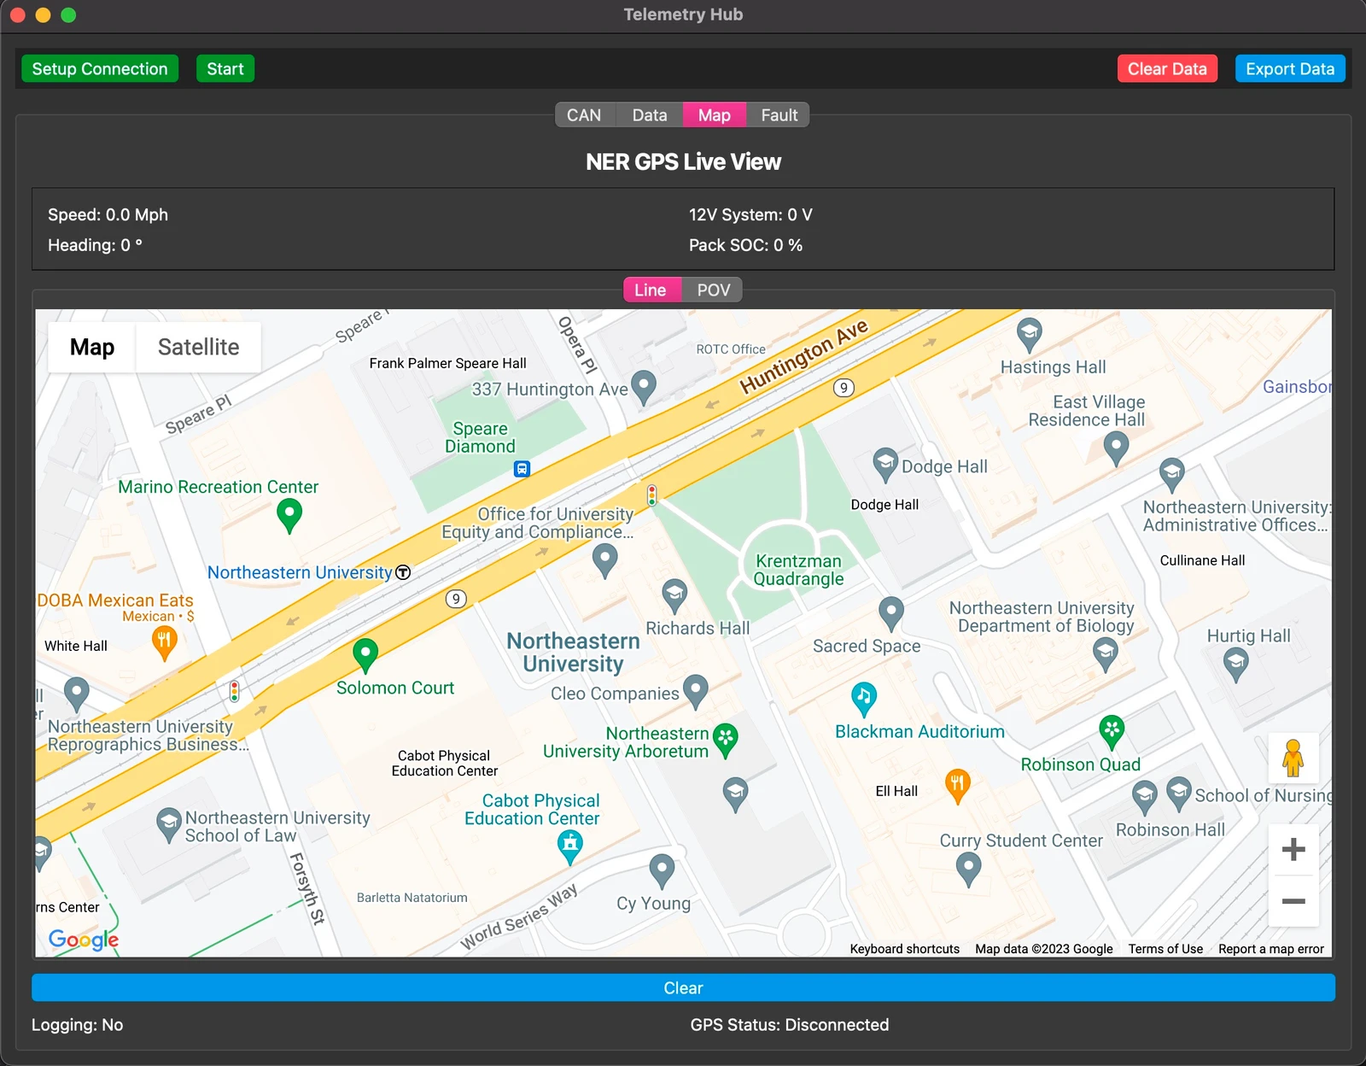Open the Data tab
The width and height of the screenshot is (1366, 1066).
pyautogui.click(x=650, y=115)
